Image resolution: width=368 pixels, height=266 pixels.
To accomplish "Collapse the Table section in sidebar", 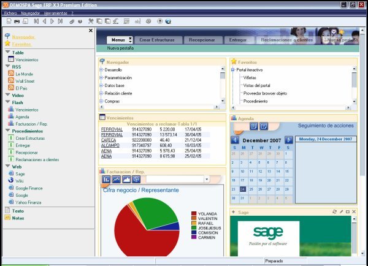I will (x=8, y=52).
